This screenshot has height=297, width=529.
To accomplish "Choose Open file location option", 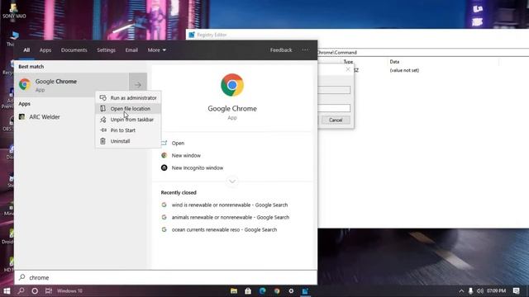I will point(128,108).
